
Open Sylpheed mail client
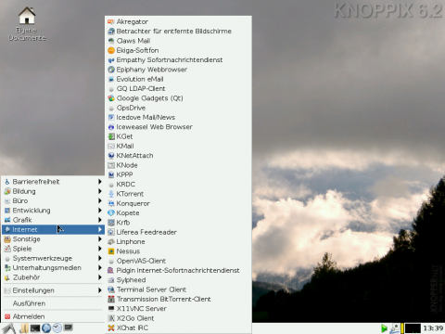178,280
